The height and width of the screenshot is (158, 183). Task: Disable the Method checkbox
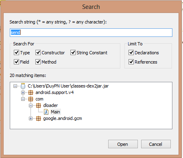(x=38, y=62)
